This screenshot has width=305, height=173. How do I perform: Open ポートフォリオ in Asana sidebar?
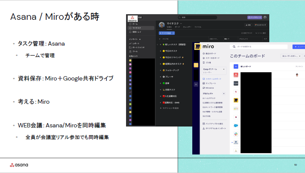[x=137, y=47]
